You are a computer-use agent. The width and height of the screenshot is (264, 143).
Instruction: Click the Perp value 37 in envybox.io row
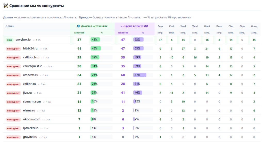(x=160, y=40)
